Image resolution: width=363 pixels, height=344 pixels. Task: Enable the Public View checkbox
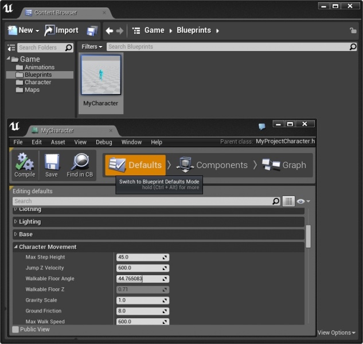point(15,330)
